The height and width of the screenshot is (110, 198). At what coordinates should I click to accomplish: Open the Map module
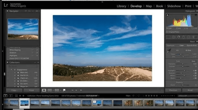(x=149, y=6)
